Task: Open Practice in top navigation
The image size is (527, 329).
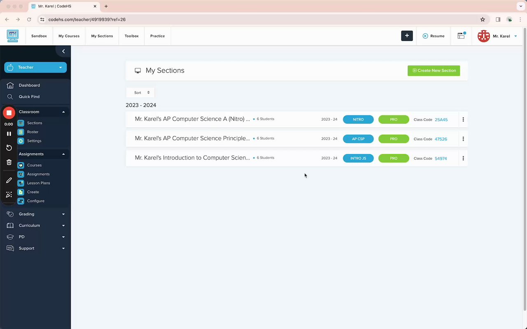Action: point(157,36)
